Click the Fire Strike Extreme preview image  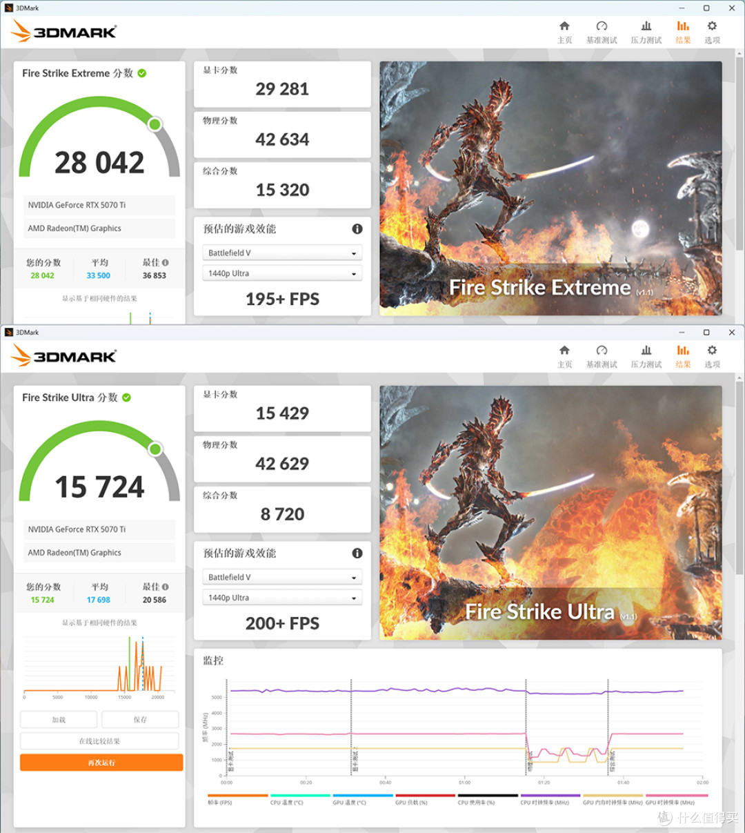click(x=550, y=188)
